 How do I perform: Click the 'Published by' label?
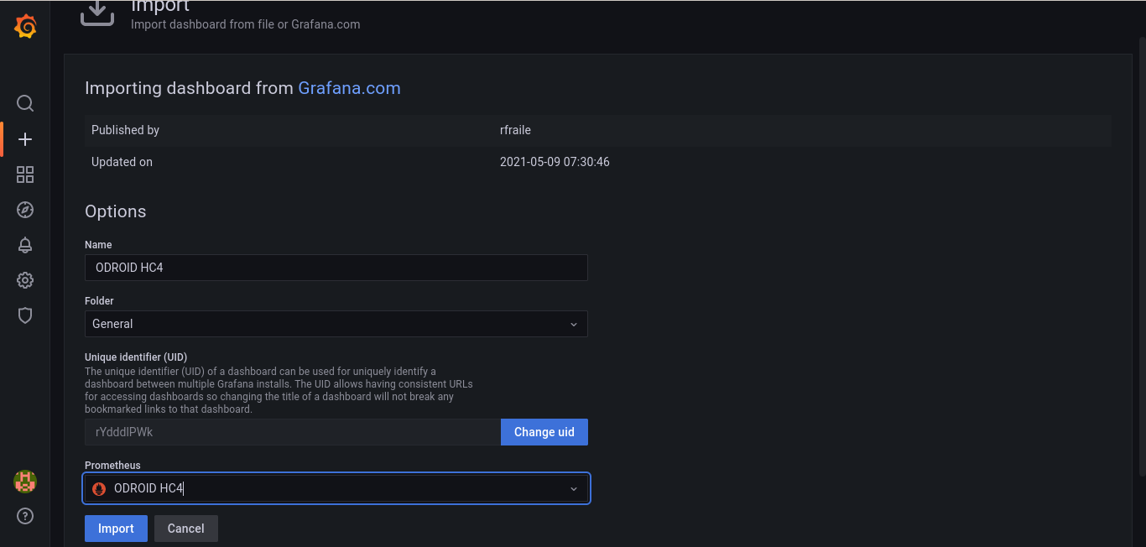pos(125,130)
